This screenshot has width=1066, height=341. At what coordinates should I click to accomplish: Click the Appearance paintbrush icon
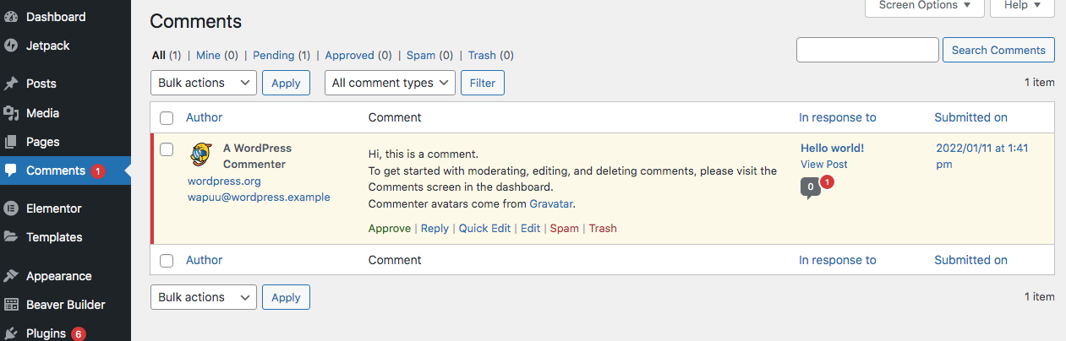[x=11, y=276]
